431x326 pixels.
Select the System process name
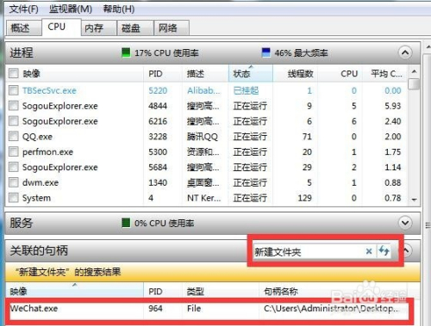pos(36,198)
